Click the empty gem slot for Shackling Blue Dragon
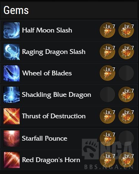This screenshot has height=174, width=139. click(x=107, y=94)
